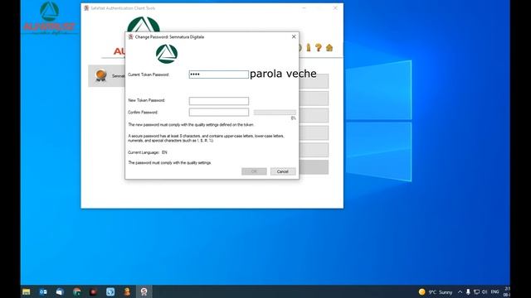The height and width of the screenshot is (298, 531).
Task: Open File Explorer from the taskbar
Action: coord(26,291)
